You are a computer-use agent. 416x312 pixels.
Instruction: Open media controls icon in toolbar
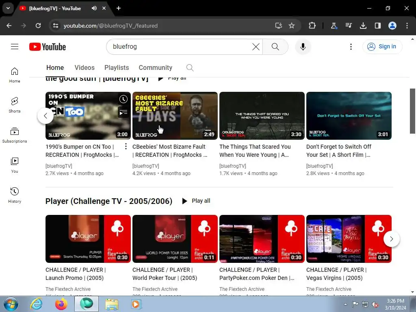[x=348, y=26]
